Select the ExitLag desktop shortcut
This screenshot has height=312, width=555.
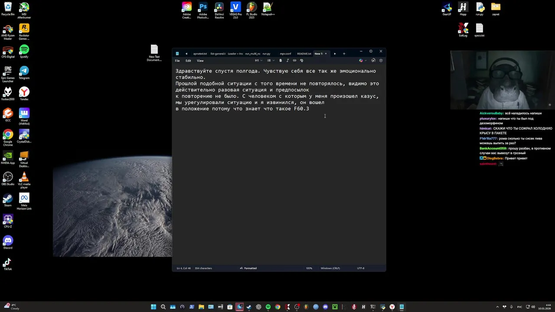click(x=463, y=30)
